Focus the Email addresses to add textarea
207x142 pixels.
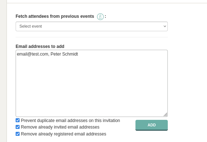[92, 83]
